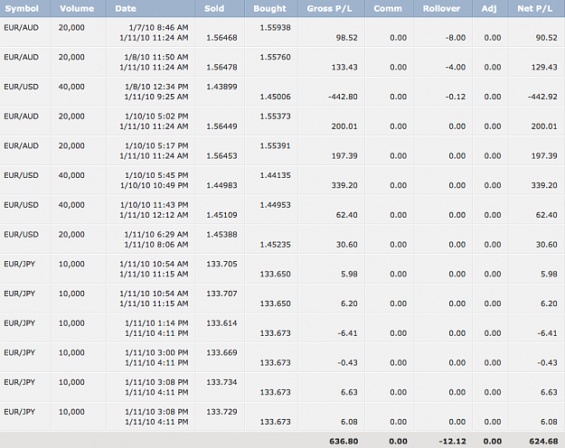Click the 1/10/10 10:49 PM close date
The width and height of the screenshot is (565, 448).
[x=155, y=185]
